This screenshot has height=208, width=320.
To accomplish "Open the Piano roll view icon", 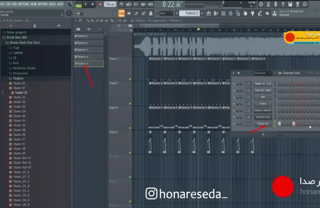I will tap(216, 14).
